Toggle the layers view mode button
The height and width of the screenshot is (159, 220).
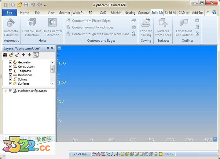click(36, 55)
